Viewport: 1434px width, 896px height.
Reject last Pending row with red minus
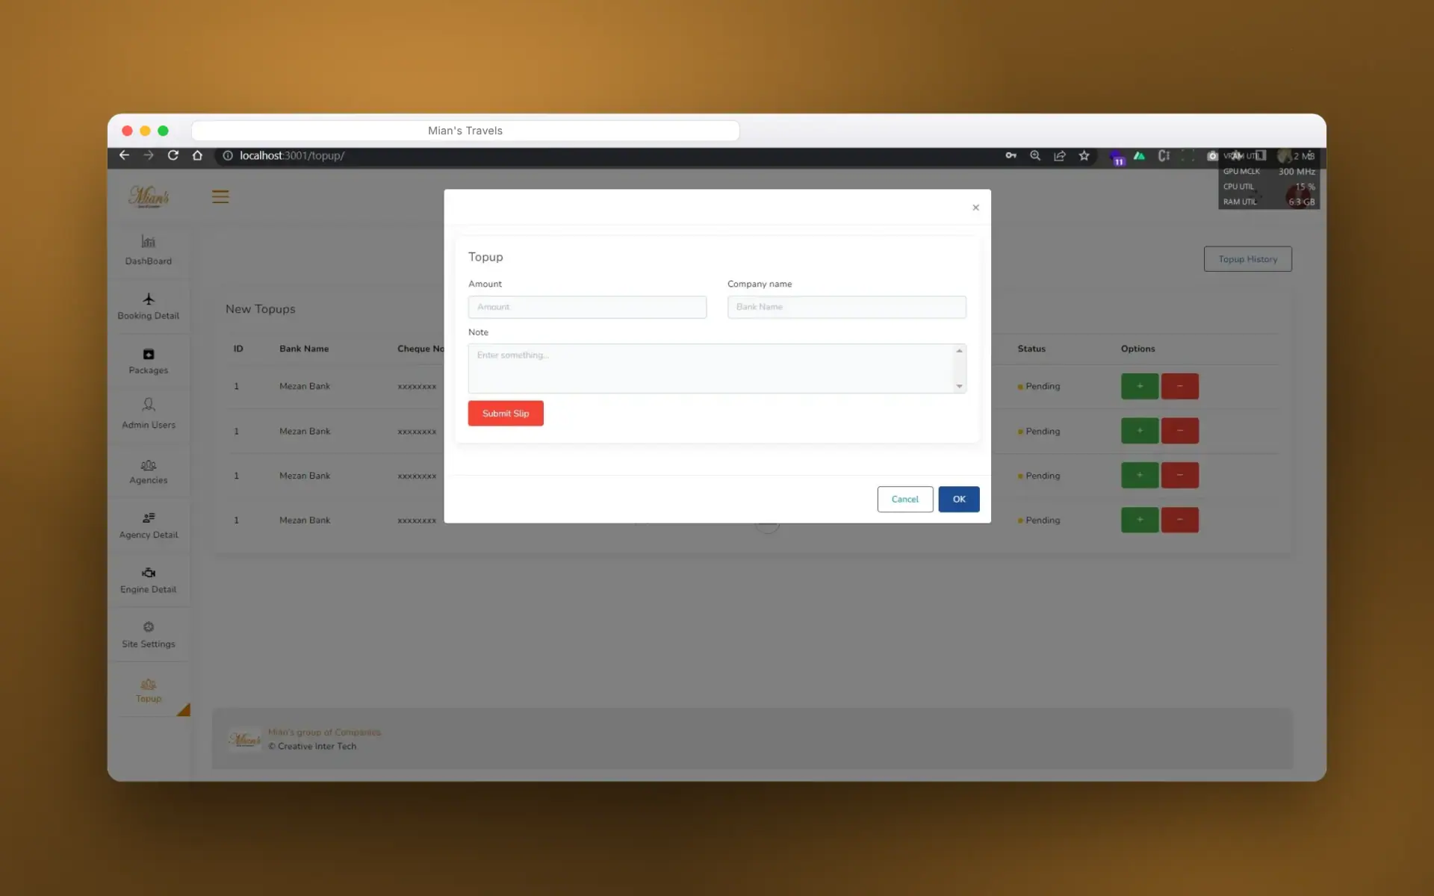click(1180, 520)
